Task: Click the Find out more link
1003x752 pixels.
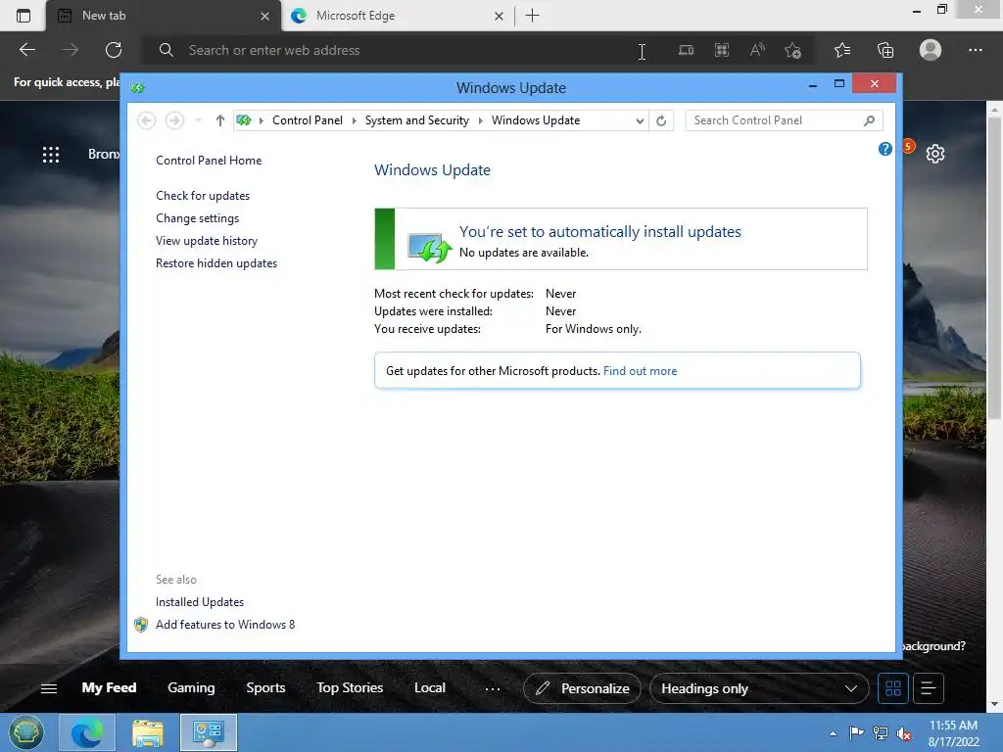Action: coord(640,371)
